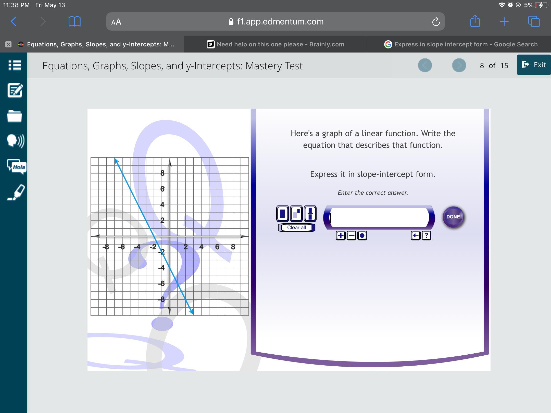
Task: Reload the page in Safari
Action: coord(436,22)
